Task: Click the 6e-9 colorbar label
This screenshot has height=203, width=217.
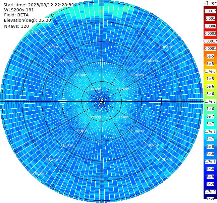Action: (210, 177)
